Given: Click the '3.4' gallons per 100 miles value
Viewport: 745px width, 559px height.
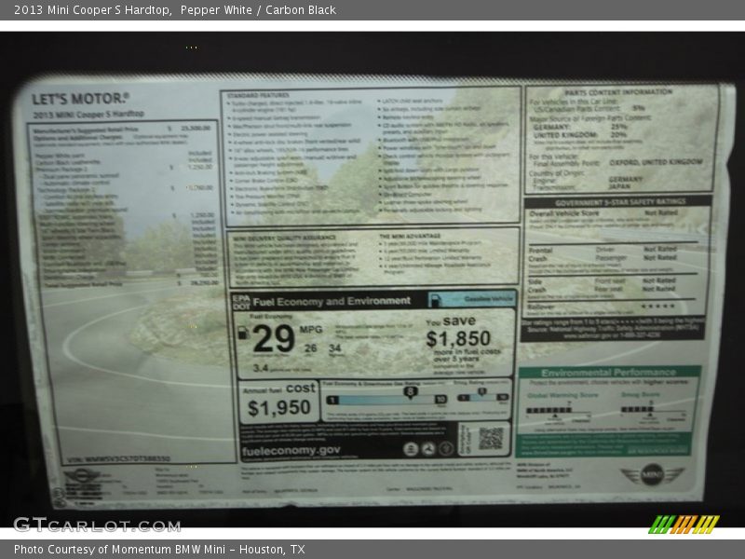Looking at the screenshot, I should 261,368.
